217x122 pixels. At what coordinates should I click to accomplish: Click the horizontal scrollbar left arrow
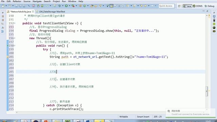click(x=17, y=112)
